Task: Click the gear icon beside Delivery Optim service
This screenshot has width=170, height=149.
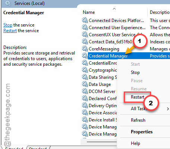Action: click(85, 105)
